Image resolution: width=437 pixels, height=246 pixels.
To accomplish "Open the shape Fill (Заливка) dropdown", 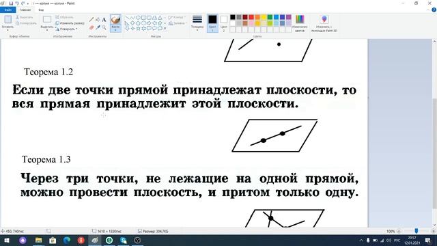I will (178, 23).
